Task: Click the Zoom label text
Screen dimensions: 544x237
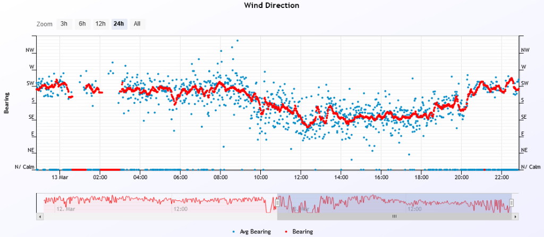Action: (x=45, y=24)
